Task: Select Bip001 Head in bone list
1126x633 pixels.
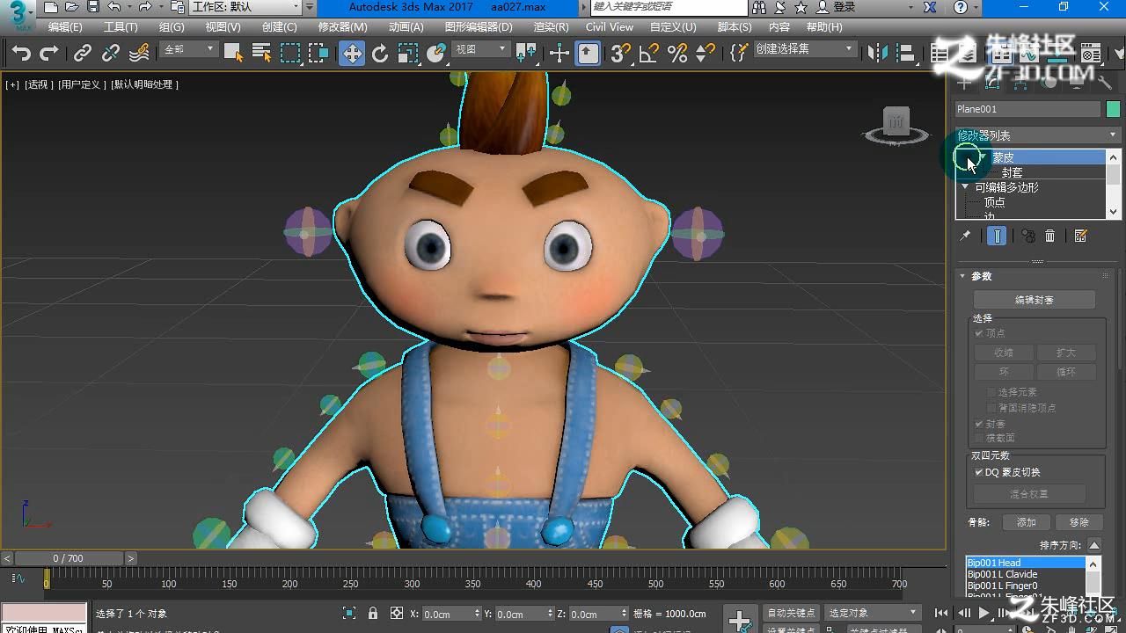Action: [x=1026, y=563]
